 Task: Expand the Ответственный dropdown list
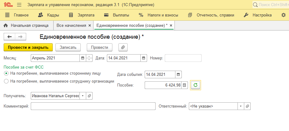[241, 106]
